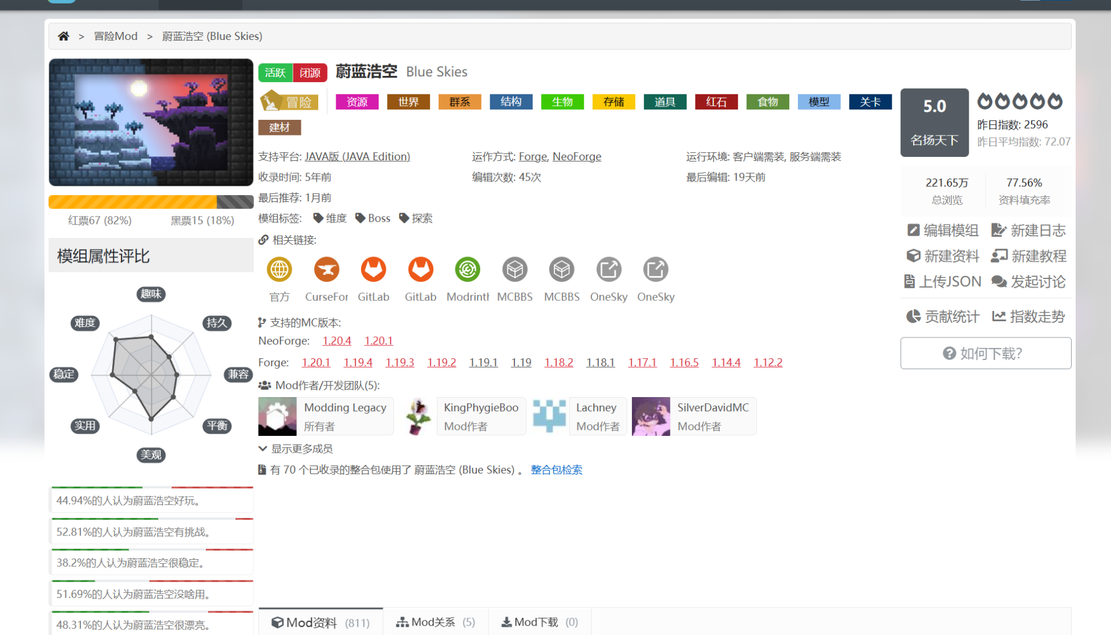Viewport: 1111px width, 635px height.
Task: Go to home via breadcrumb house icon
Action: (x=64, y=36)
